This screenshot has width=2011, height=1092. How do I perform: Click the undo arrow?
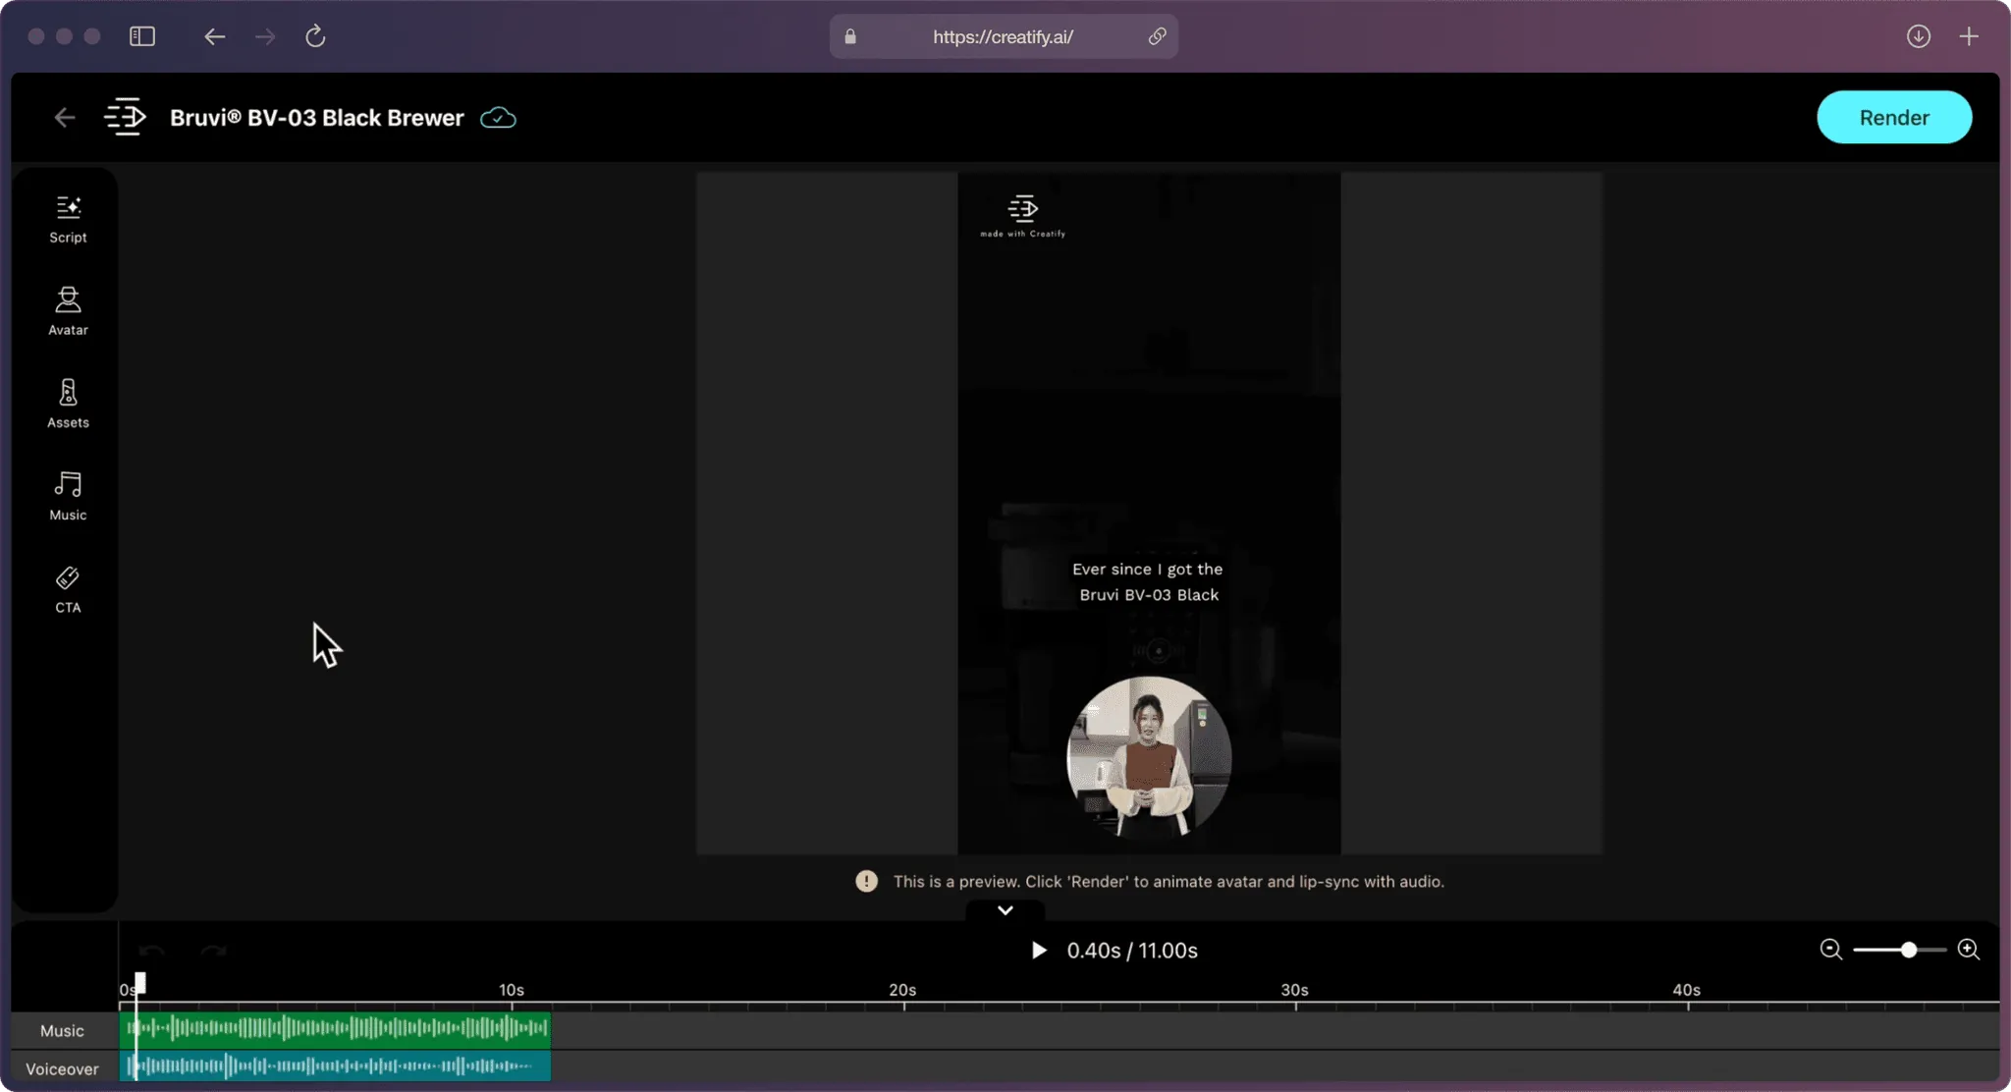(151, 951)
